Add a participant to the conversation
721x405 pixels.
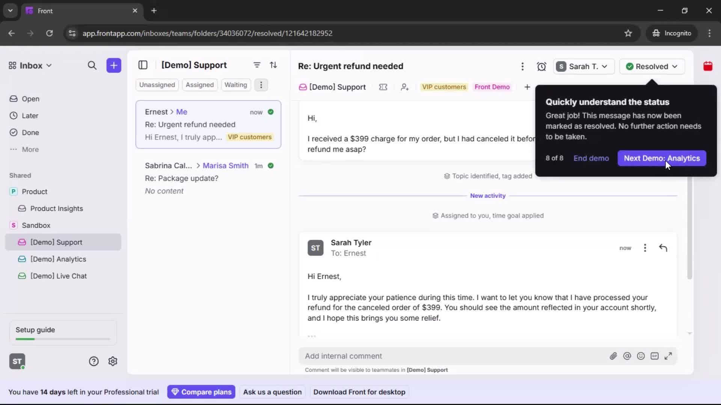[405, 87]
